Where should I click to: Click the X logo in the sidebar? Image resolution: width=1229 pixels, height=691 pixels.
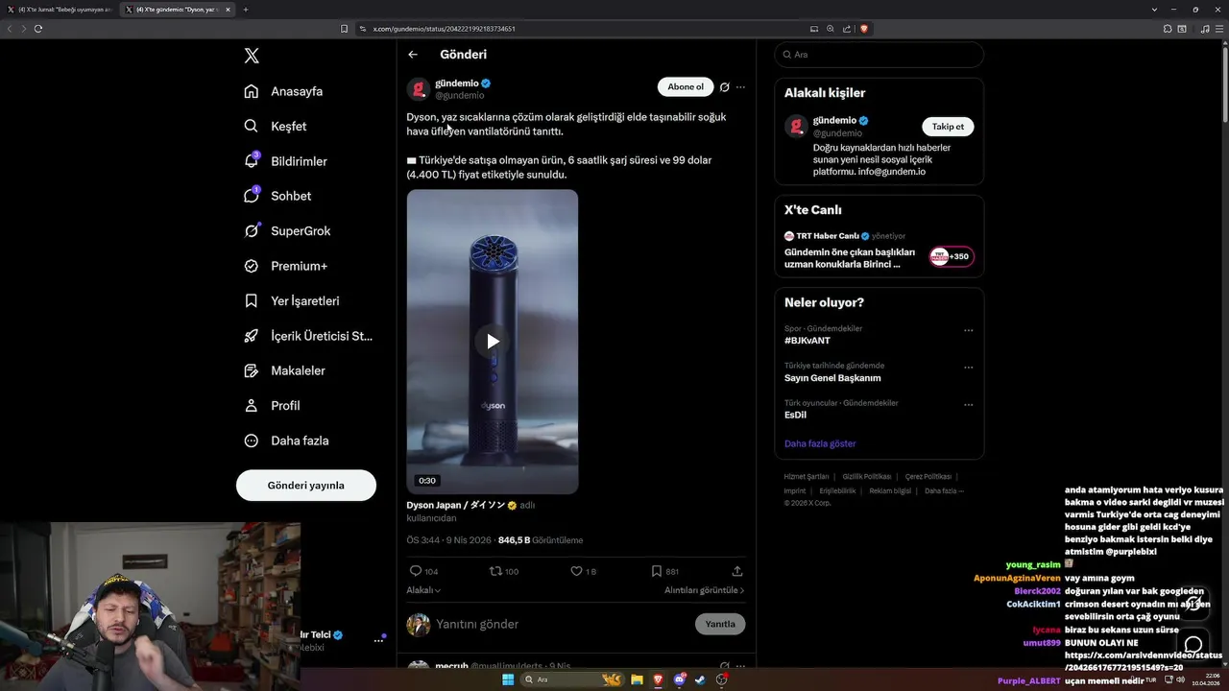click(252, 56)
